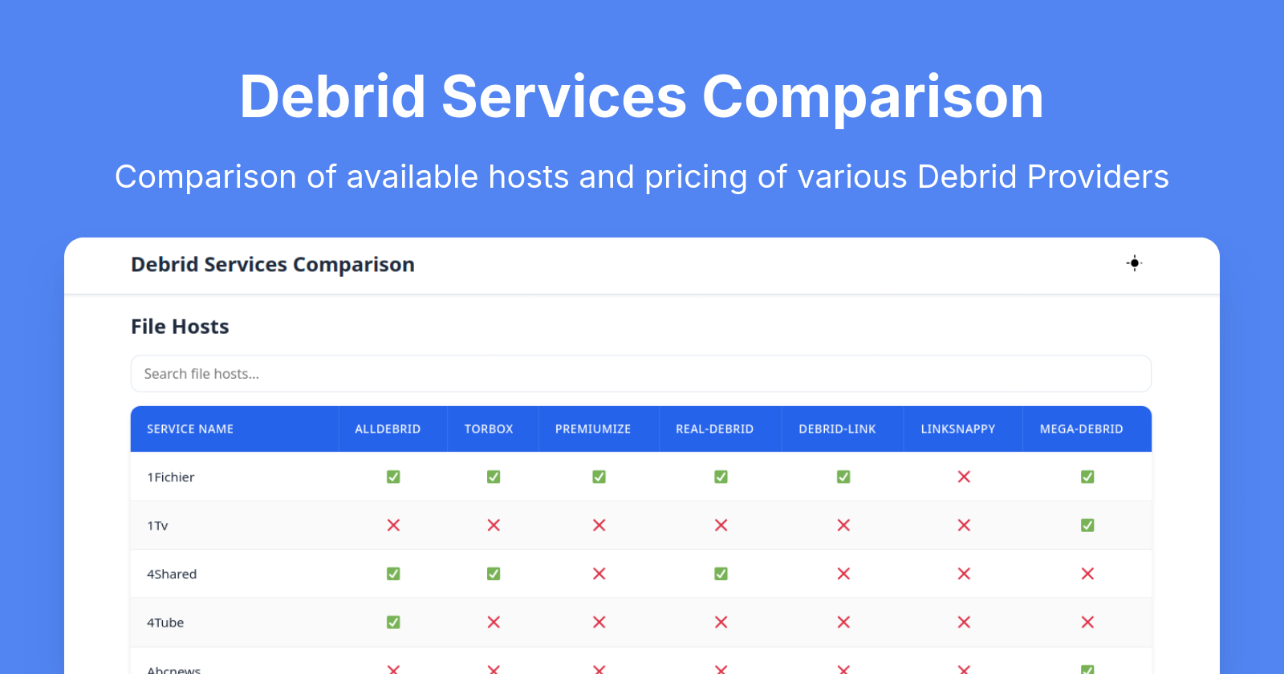Click 1Tv's Premiumize red cross
This screenshot has height=674, width=1284.
coord(599,525)
